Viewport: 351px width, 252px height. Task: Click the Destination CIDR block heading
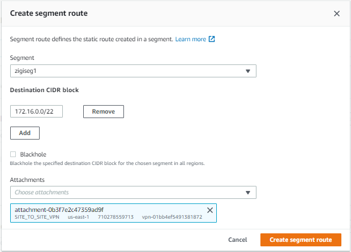[44, 90]
